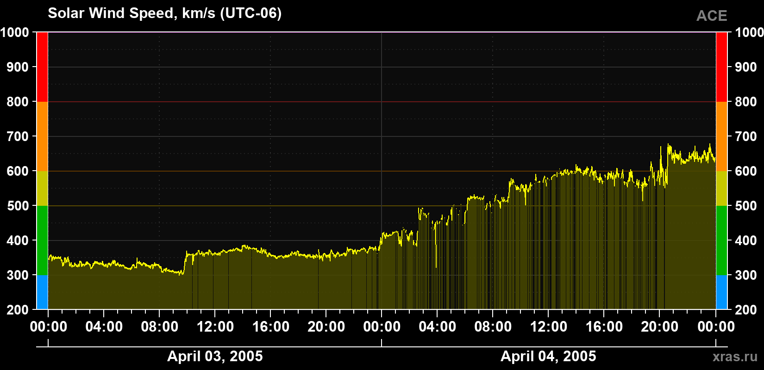
Task: Select the April 03, 2005 date label
Action: (215, 356)
